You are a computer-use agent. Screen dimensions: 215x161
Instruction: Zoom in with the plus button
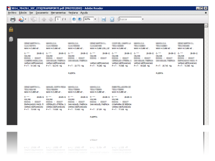click(80, 19)
